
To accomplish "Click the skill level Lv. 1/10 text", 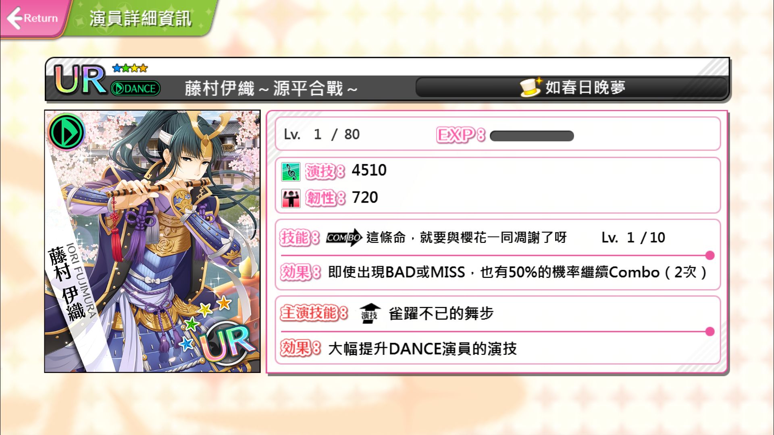I will (633, 238).
